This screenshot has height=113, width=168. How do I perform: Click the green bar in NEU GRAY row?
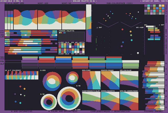point(30,57)
